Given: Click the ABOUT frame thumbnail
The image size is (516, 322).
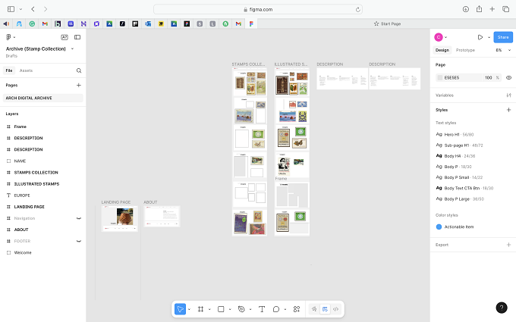Looking at the screenshot, I should click(162, 217).
